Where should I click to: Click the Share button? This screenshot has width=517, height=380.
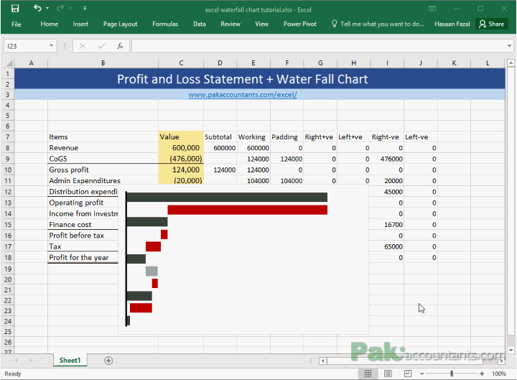(492, 24)
